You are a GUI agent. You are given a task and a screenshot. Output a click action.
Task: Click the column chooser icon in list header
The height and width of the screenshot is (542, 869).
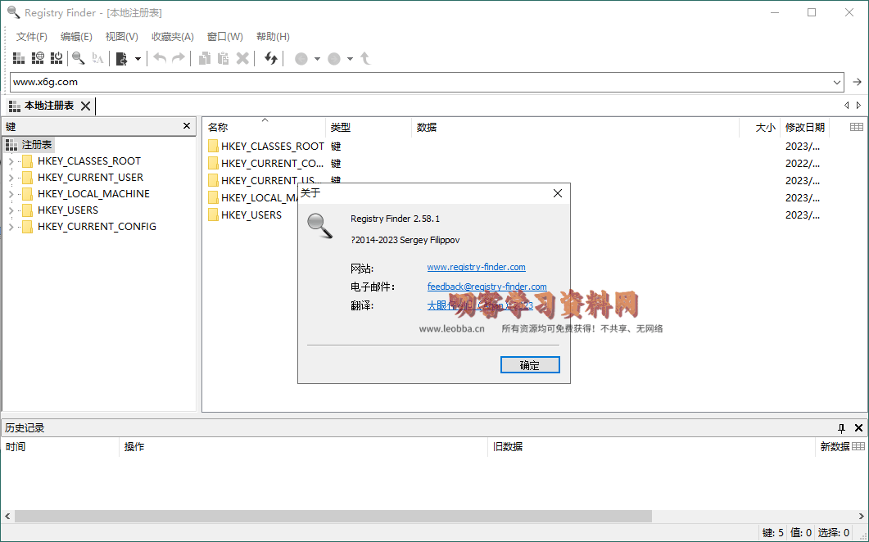(x=857, y=127)
